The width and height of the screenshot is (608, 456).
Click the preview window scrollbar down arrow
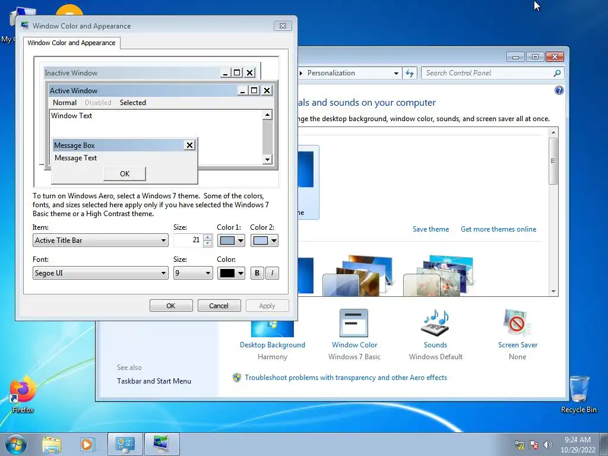(267, 159)
